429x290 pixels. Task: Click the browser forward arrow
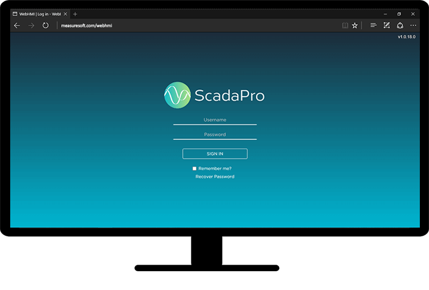pos(31,25)
